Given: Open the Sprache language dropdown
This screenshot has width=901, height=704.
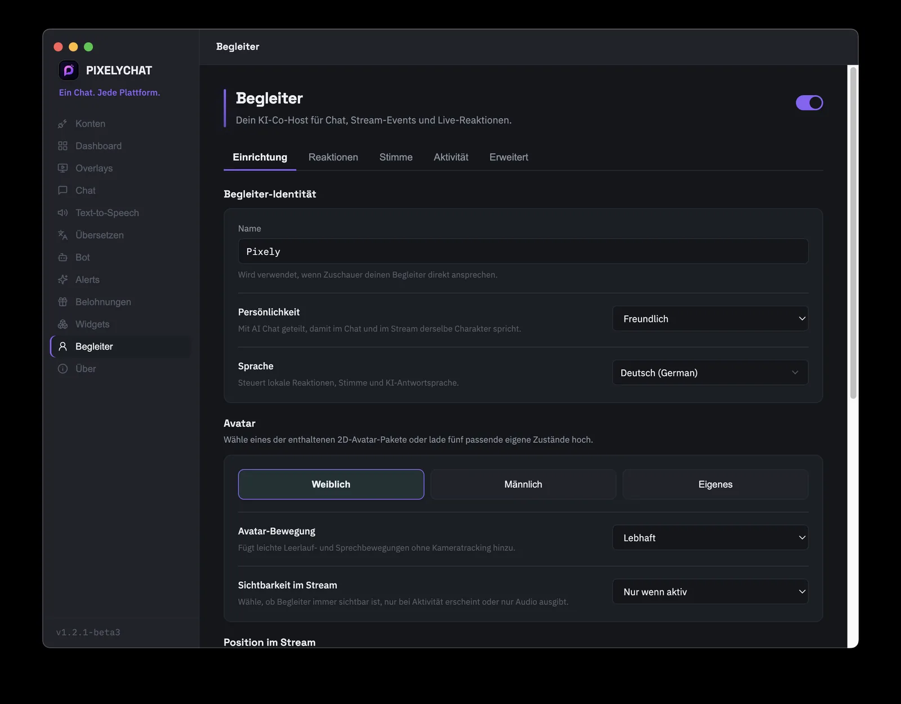Looking at the screenshot, I should (710, 373).
